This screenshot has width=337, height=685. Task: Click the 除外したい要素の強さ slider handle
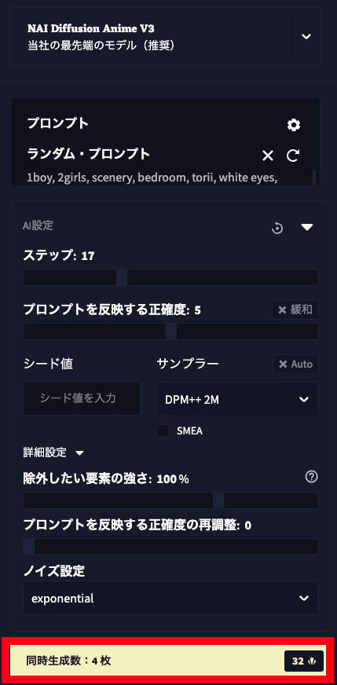tap(218, 500)
